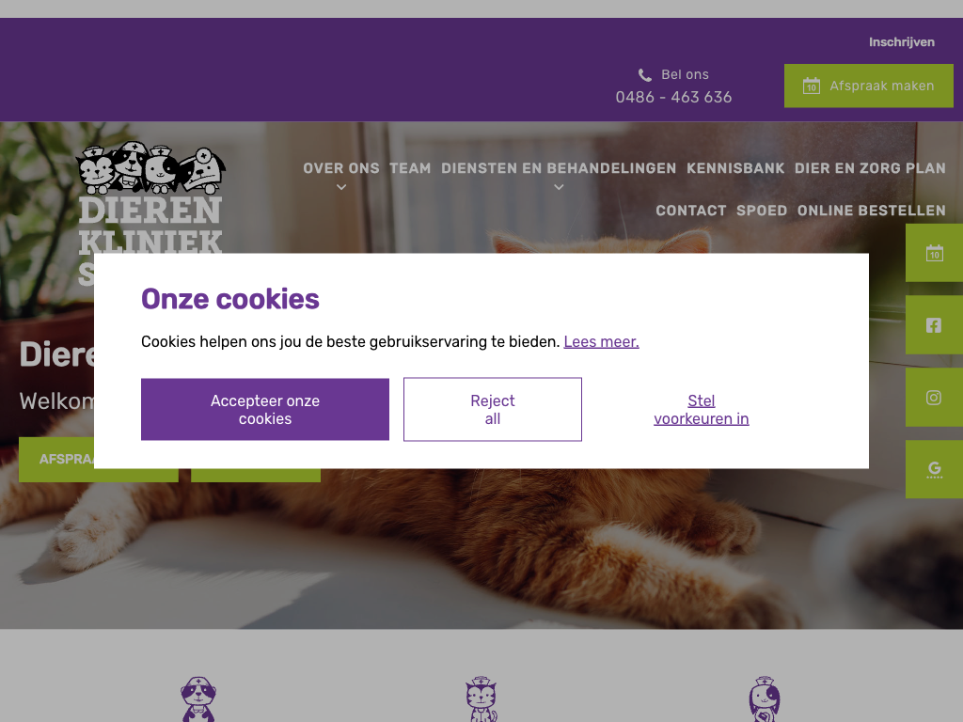Accept cookies with Accepteer onze cookies
This screenshot has width=963, height=722.
[265, 410]
